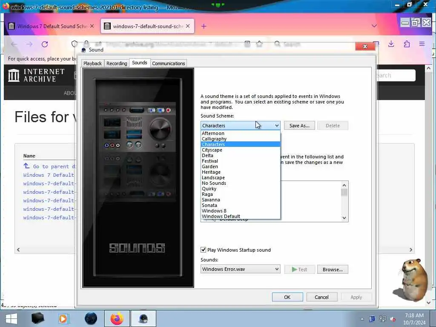Open the Sounds tab

(140, 63)
